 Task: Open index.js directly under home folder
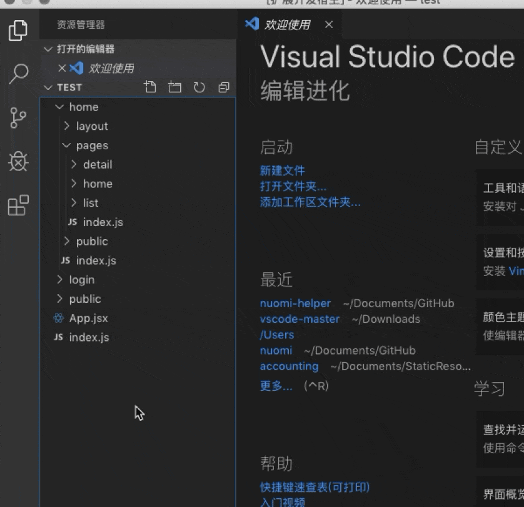pos(138,260)
